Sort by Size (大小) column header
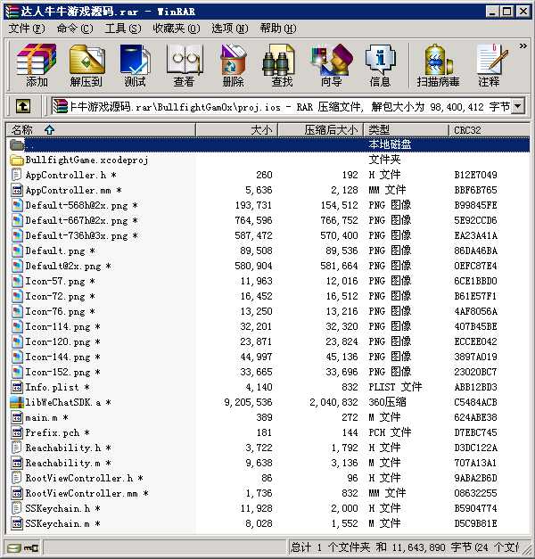 [x=237, y=130]
